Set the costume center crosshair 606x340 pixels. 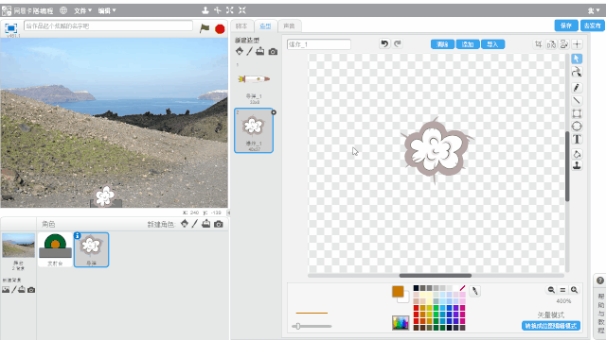577,44
